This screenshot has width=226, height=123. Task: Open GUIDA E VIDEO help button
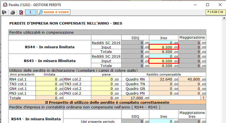pyautogui.click(x=54, y=12)
